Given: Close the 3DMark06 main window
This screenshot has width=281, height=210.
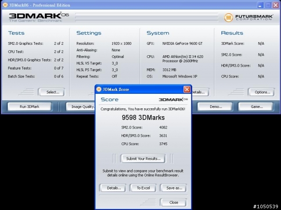Looking at the screenshot, I should pyautogui.click(x=276, y=5).
